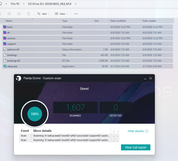
Task: Click the 1,607 scanned counter
Action: tap(75, 107)
